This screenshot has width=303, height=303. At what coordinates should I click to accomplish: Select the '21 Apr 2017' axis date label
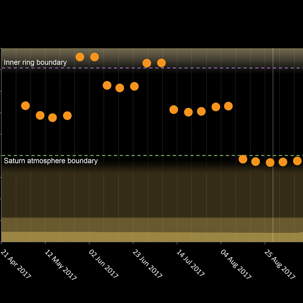coord(16,264)
